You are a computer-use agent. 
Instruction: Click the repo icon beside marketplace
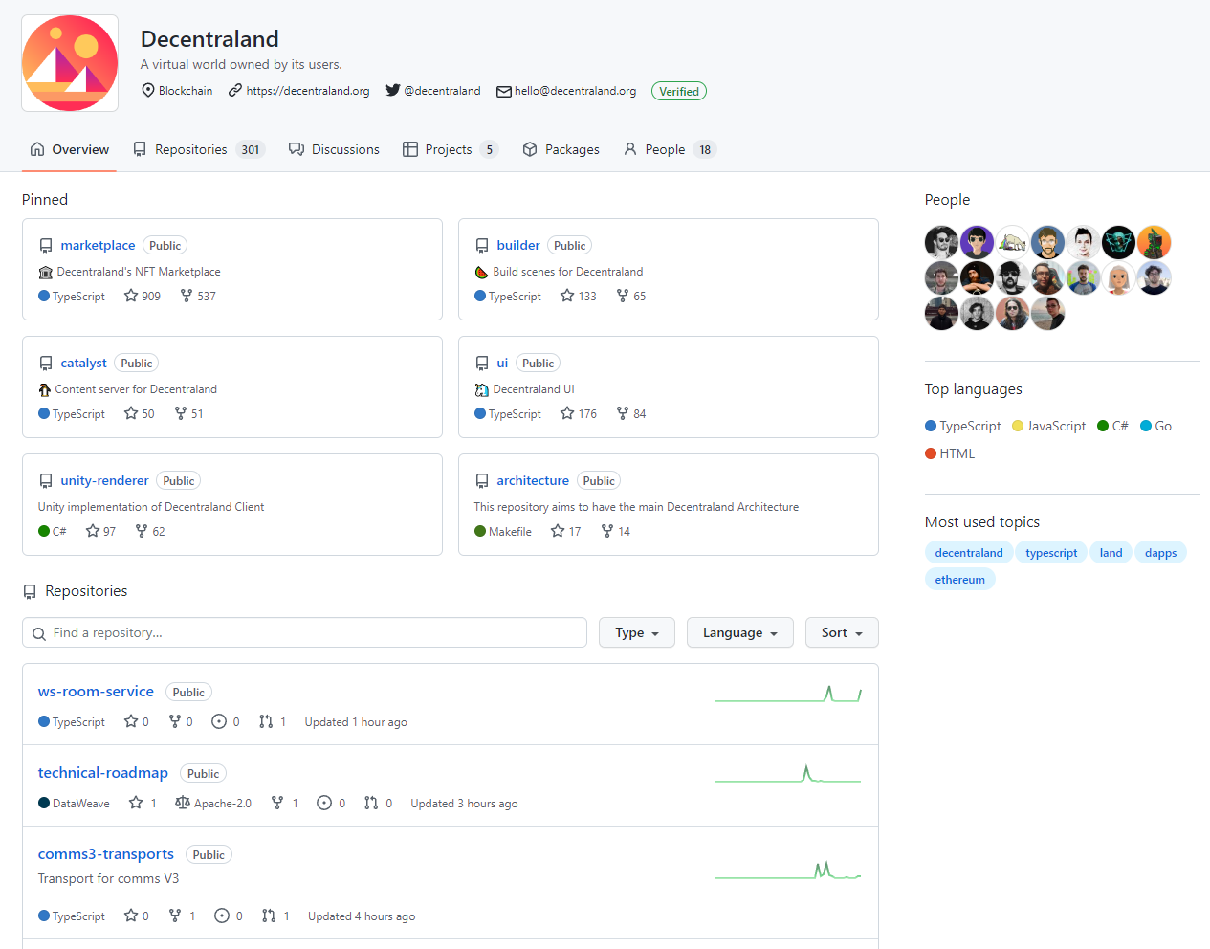[x=46, y=246]
